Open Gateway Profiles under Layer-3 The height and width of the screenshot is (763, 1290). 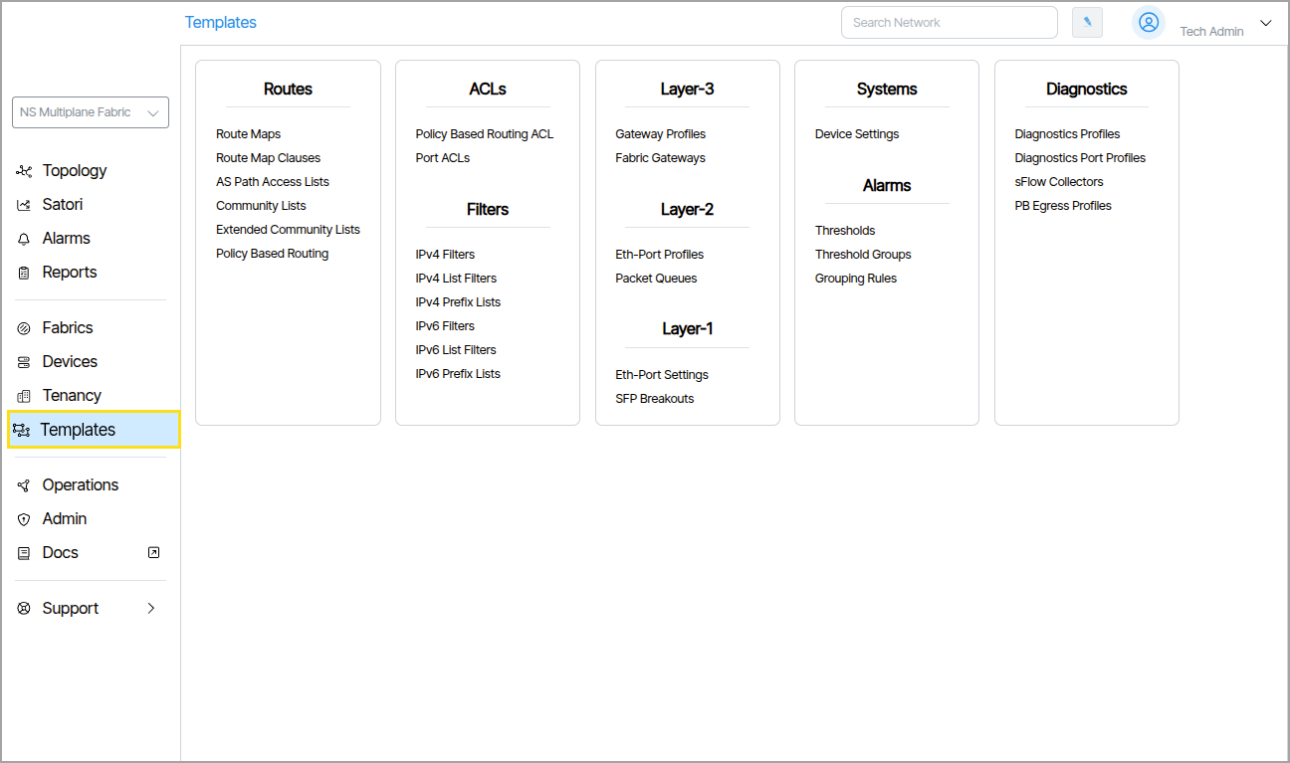pos(661,134)
